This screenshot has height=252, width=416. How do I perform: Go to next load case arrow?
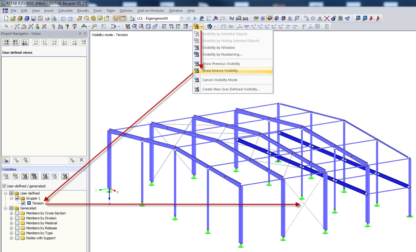pos(195,18)
